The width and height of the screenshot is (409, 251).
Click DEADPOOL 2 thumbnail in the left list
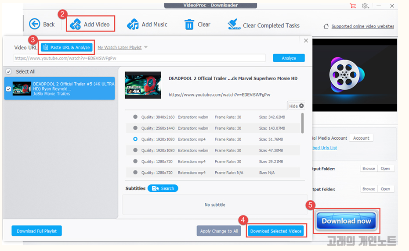point(22,88)
